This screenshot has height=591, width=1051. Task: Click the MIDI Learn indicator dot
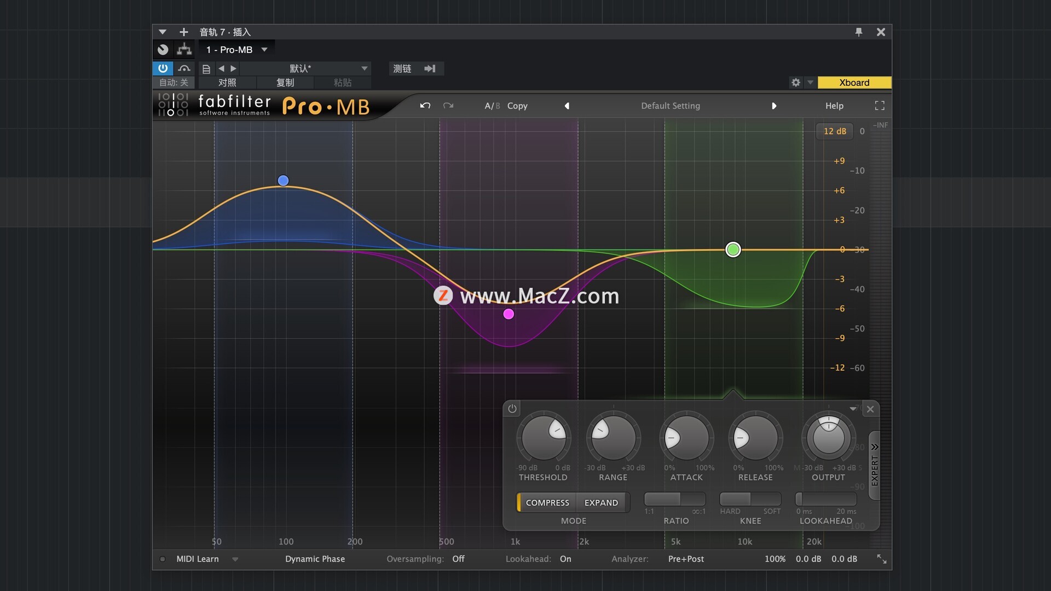(163, 559)
